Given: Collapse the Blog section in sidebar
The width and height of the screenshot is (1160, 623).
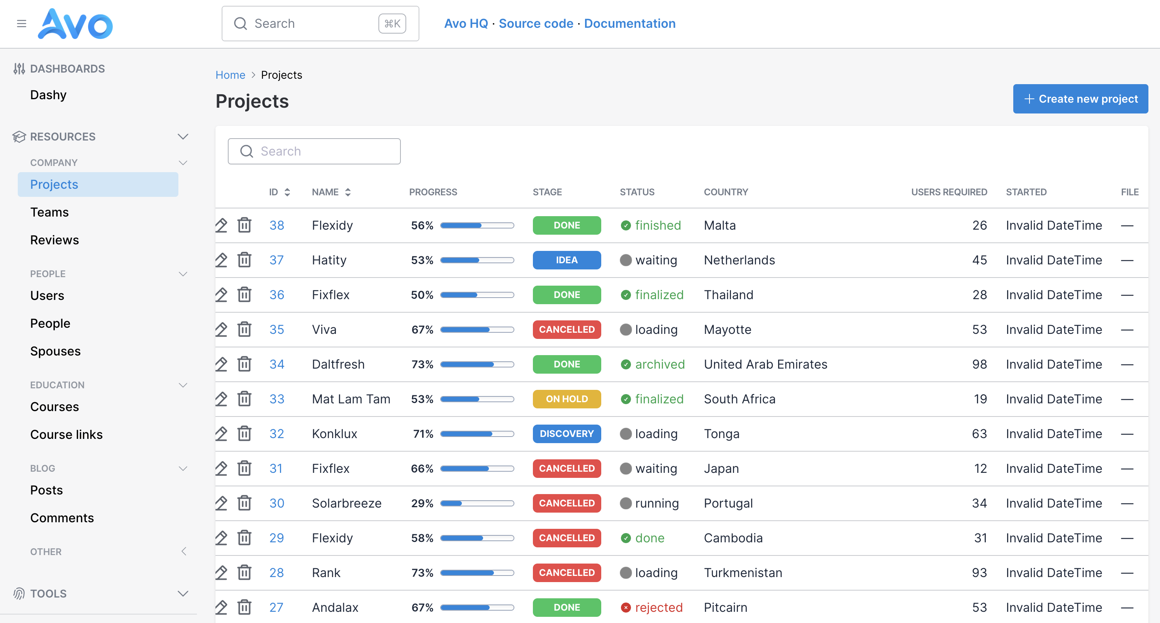Looking at the screenshot, I should coord(183,468).
